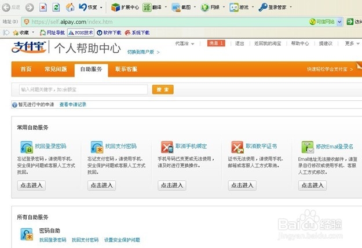The width and height of the screenshot is (362, 248).
Task: Click 点击进入 under 修改Email登录名
Action: (312, 185)
